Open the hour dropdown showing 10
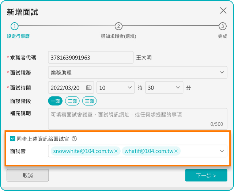The height and width of the screenshot is (191, 234). (x=116, y=88)
